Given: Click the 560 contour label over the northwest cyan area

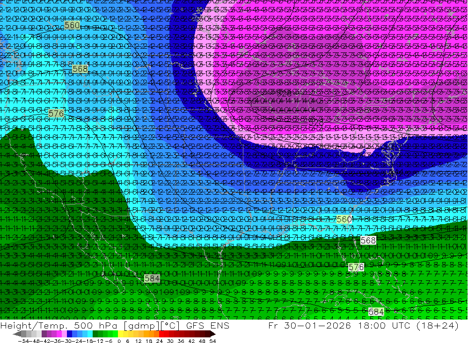Looking at the screenshot, I should click(x=72, y=25).
